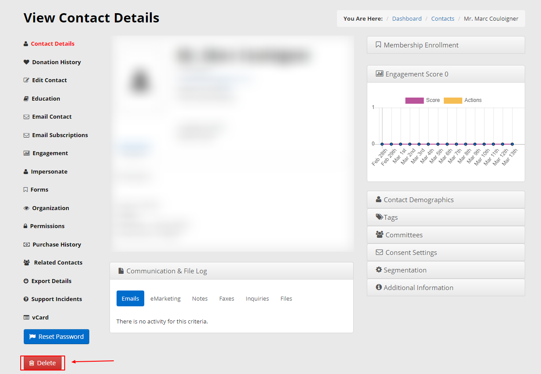This screenshot has width=541, height=374.
Task: Click the download icon beside Export Details
Action: 26,281
